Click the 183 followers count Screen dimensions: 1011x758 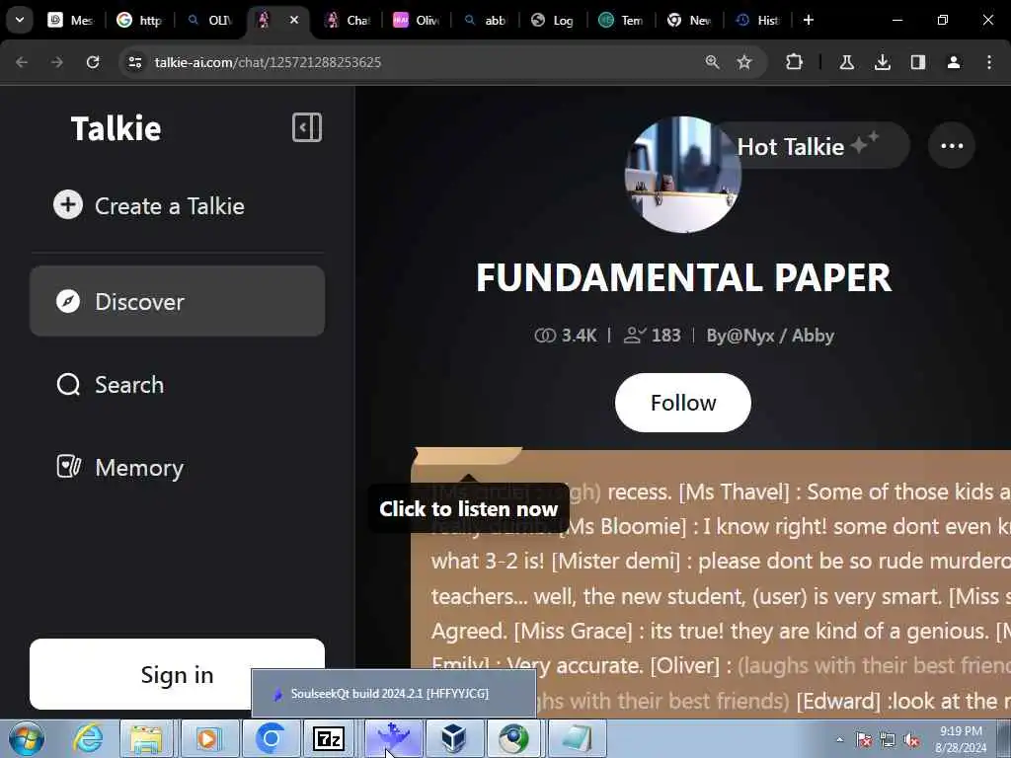[x=653, y=336]
